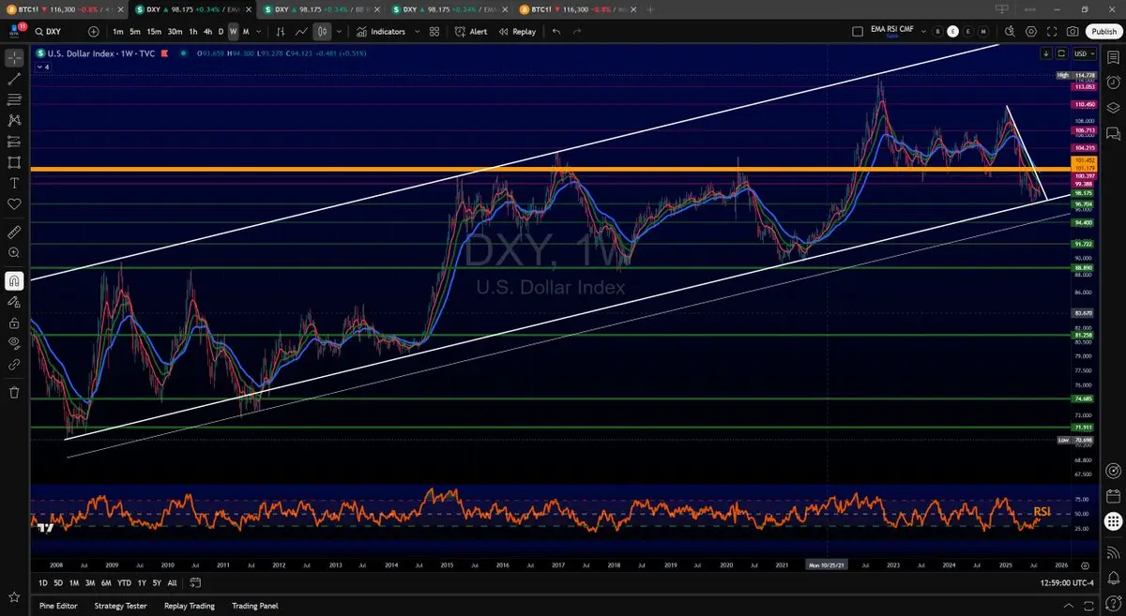The width and height of the screenshot is (1126, 616).
Task: Enter fullscreen mode
Action: pyautogui.click(x=1052, y=31)
